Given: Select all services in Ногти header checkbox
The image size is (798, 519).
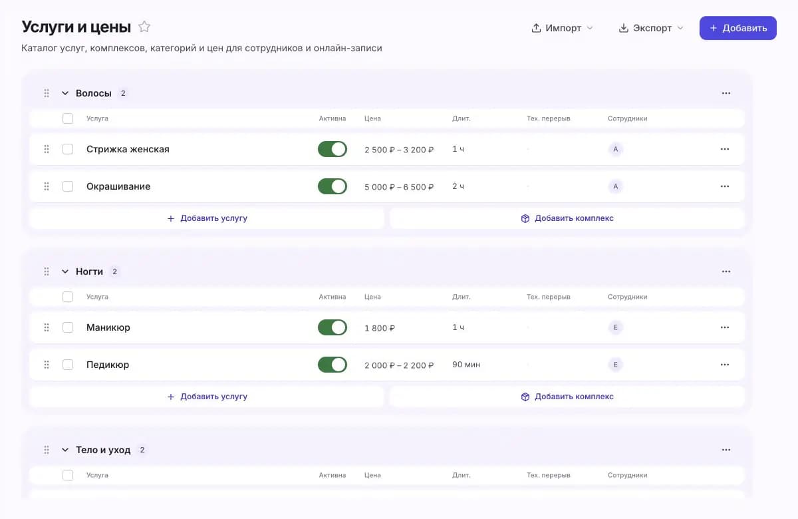Looking at the screenshot, I should coord(68,297).
